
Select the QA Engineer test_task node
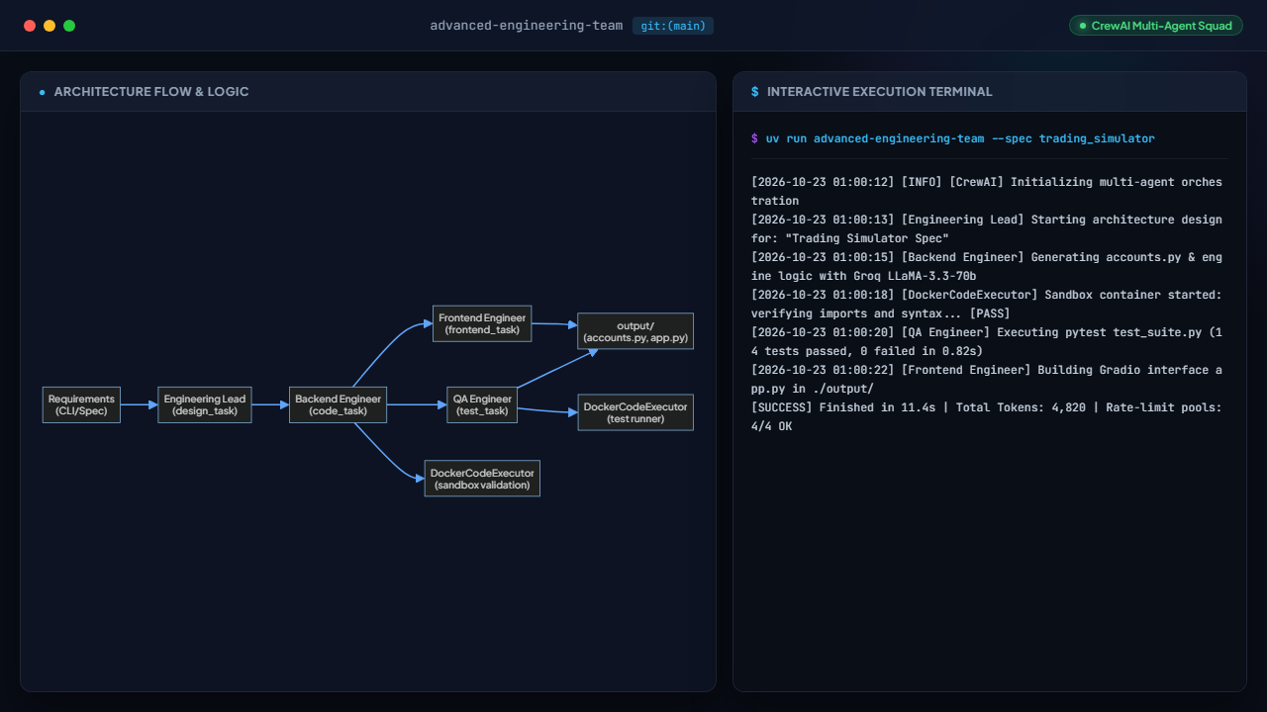click(x=482, y=404)
